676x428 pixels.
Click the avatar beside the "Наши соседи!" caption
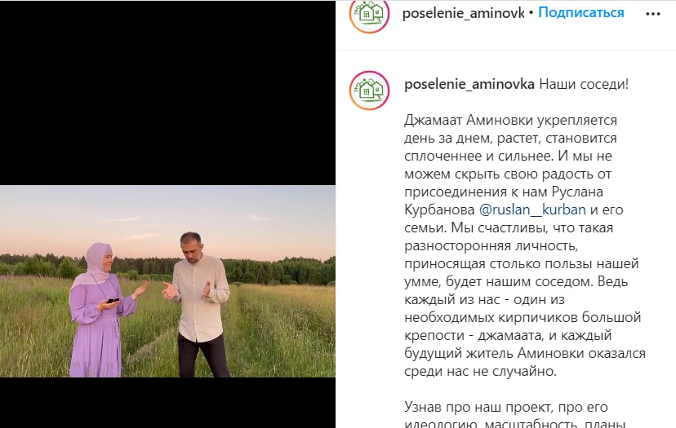[x=370, y=90]
